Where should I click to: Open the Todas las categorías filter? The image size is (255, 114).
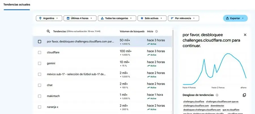pos(117,18)
